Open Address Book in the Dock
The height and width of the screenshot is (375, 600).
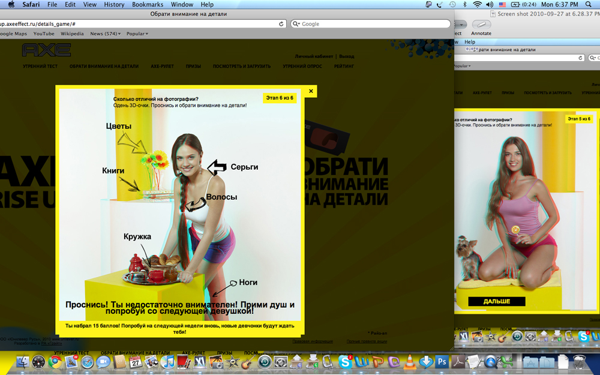pos(119,362)
